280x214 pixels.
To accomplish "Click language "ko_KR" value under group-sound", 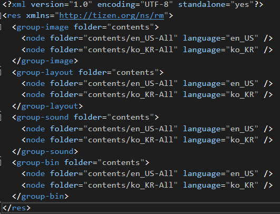I will point(242,140).
